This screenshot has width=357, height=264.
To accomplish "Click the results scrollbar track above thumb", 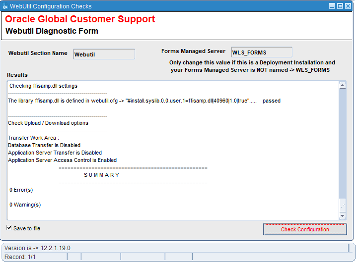I will pos(343,144).
